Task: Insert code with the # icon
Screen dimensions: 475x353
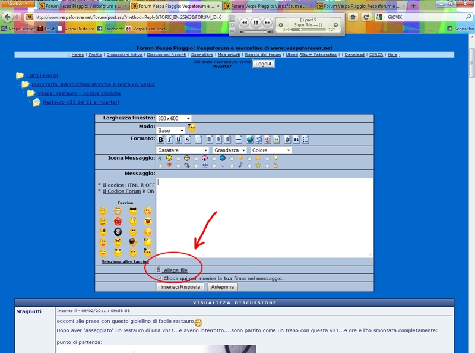Action: point(287,140)
